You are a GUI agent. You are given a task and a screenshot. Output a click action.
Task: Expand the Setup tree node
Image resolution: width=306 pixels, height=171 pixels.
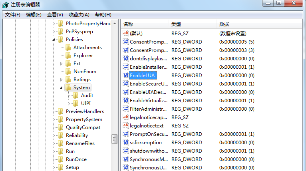coord(54,167)
